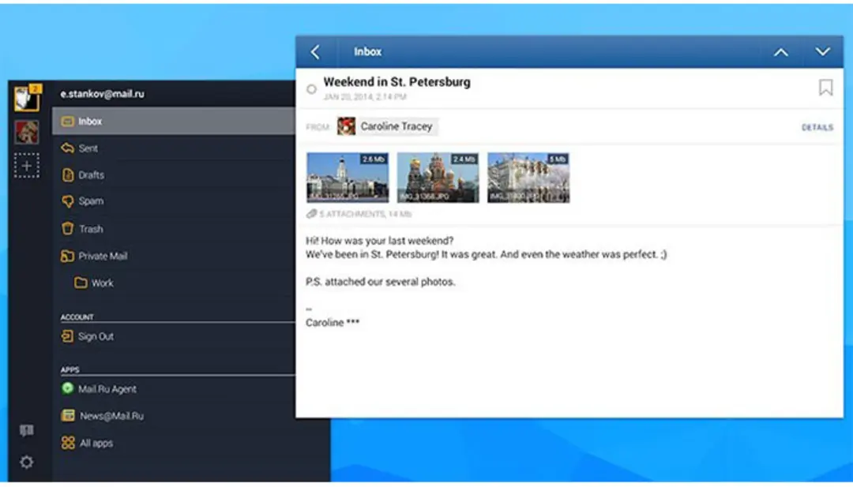Open the settings gear icon
853x487 pixels.
point(26,462)
